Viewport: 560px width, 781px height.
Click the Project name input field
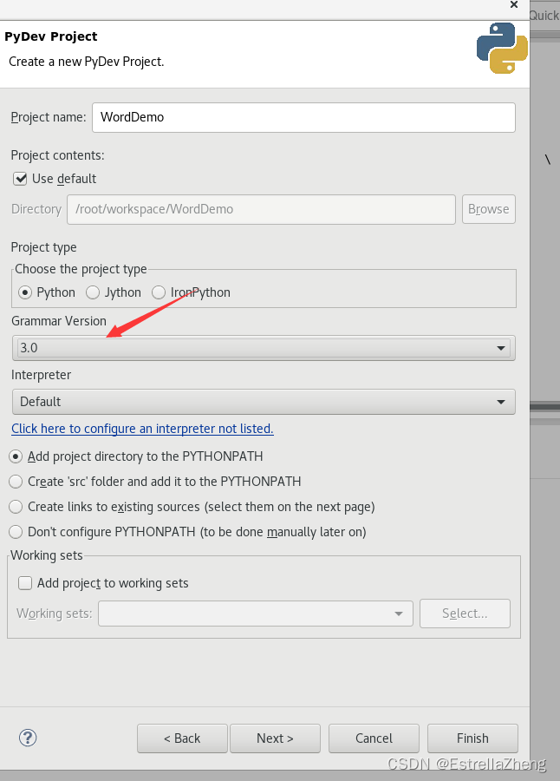coord(303,117)
